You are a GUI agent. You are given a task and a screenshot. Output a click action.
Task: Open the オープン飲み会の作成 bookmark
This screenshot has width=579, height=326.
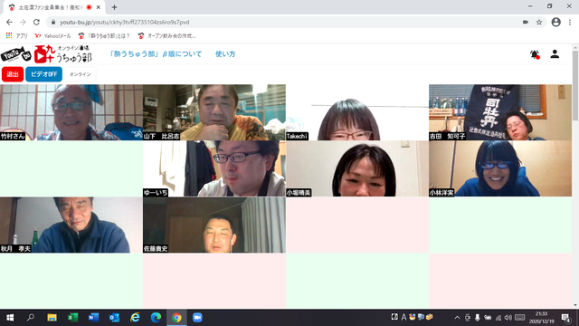166,36
